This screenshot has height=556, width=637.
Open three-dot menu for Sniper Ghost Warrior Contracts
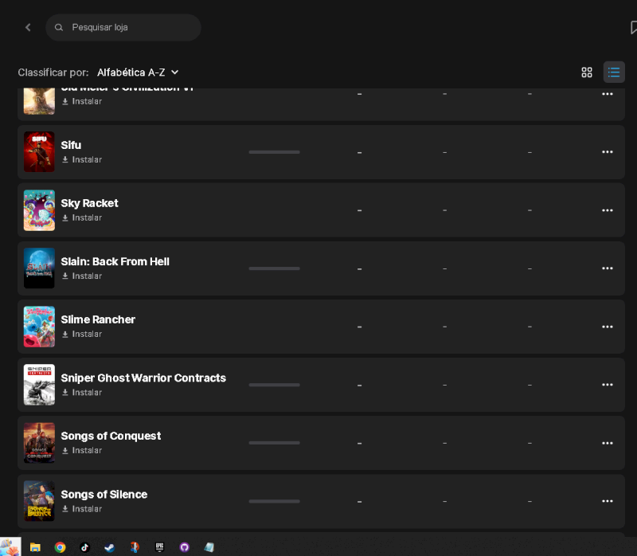coord(608,385)
